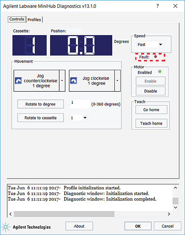Click the Go home button
Screen dimensions: 185x235
[x=151, y=110]
